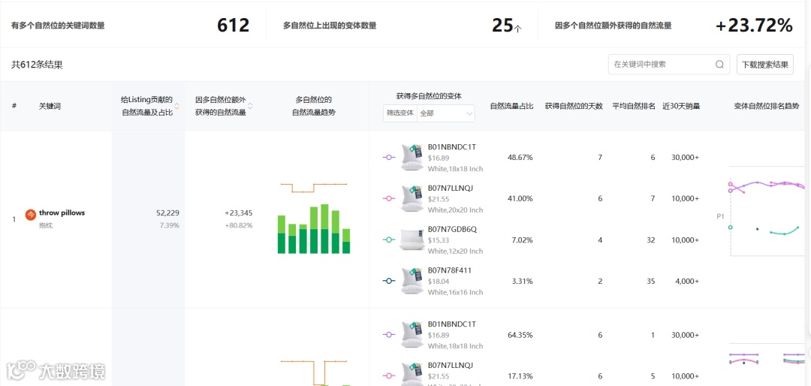Click purple line marker for B01NBNDC1T with 64.35%
Viewport: 811px width, 386px height.
[388, 335]
